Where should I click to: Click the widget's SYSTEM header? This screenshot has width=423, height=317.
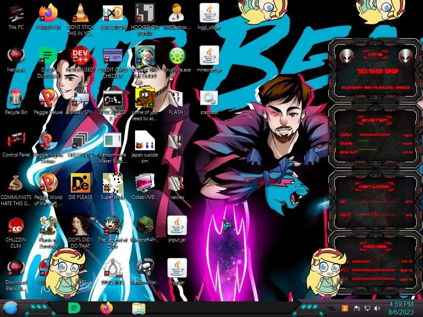point(375,120)
